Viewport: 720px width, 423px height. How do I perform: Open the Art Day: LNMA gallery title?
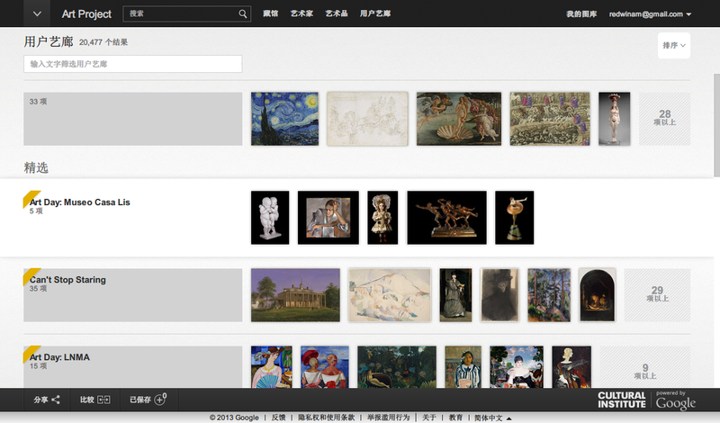59,357
